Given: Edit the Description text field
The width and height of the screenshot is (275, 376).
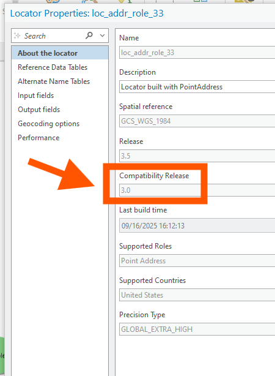Looking at the screenshot, I should click(197, 87).
